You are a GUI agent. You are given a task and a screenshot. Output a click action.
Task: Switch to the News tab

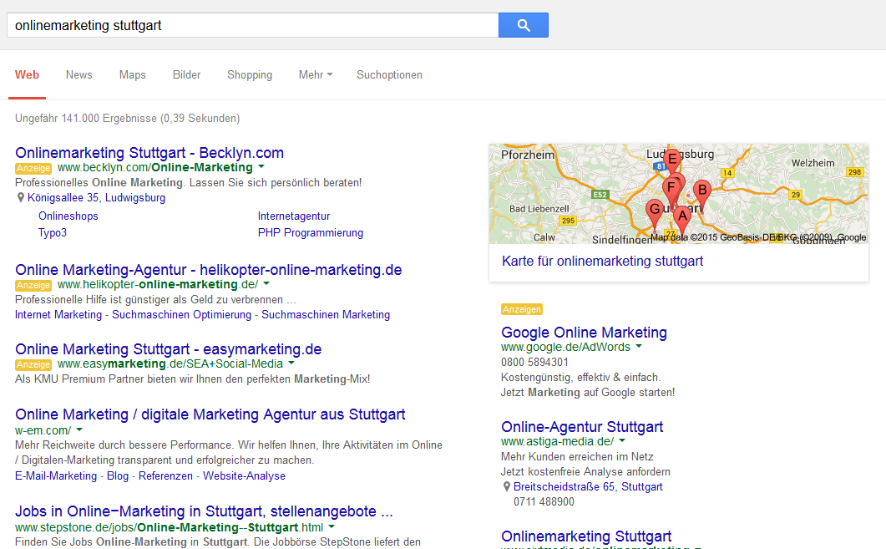coord(78,74)
